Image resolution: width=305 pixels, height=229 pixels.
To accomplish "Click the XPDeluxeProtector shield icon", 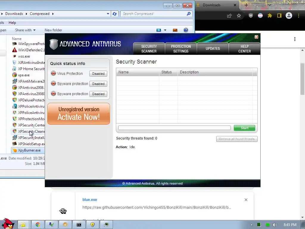I will coord(15,100).
